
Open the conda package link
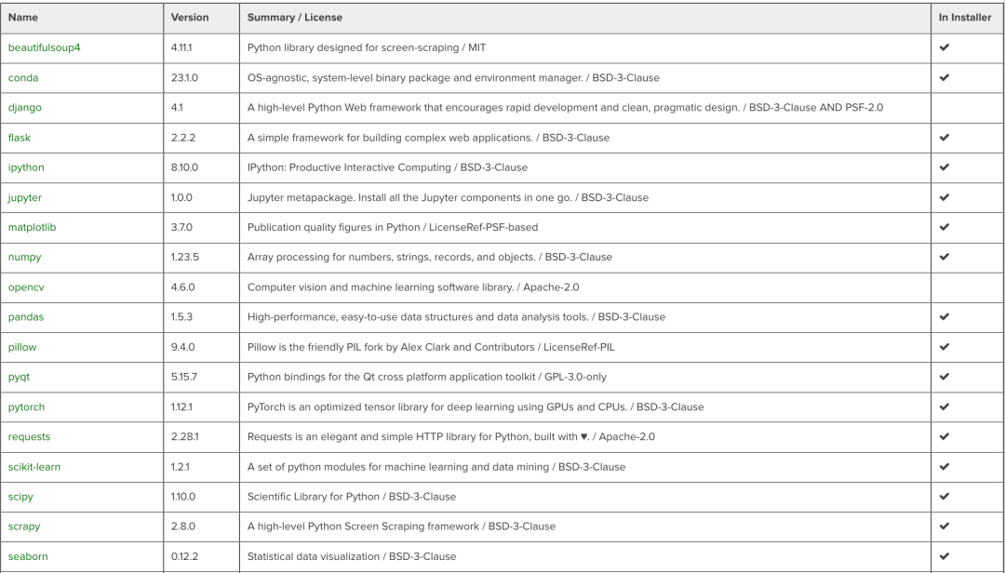coord(23,77)
